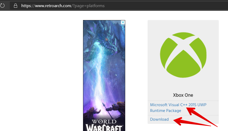View site security via padlock icon

(15, 6)
